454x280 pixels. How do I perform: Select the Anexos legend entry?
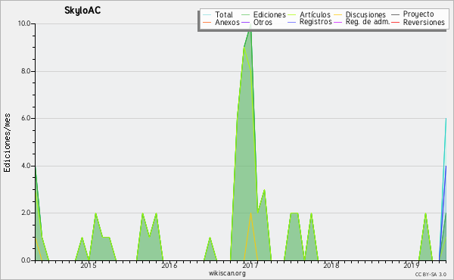click(x=227, y=22)
